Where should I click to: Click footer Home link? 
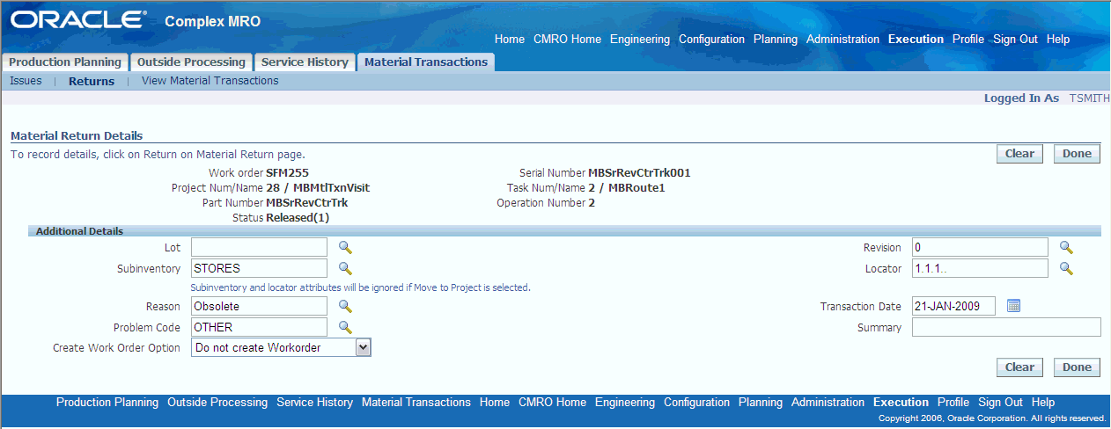(x=495, y=403)
